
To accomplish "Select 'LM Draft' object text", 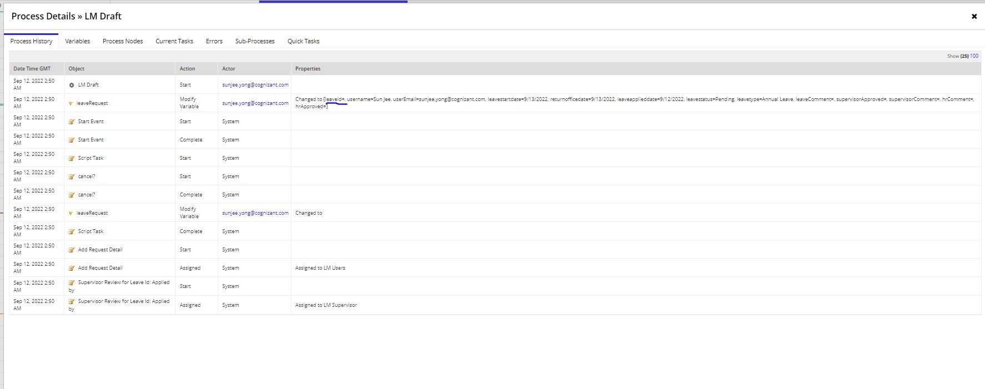I will (x=88, y=85).
